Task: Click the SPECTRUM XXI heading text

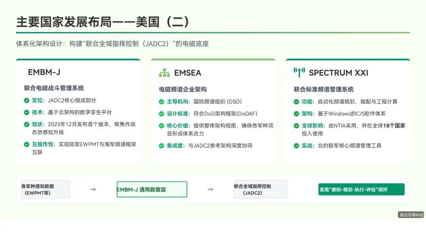Action: pos(338,73)
